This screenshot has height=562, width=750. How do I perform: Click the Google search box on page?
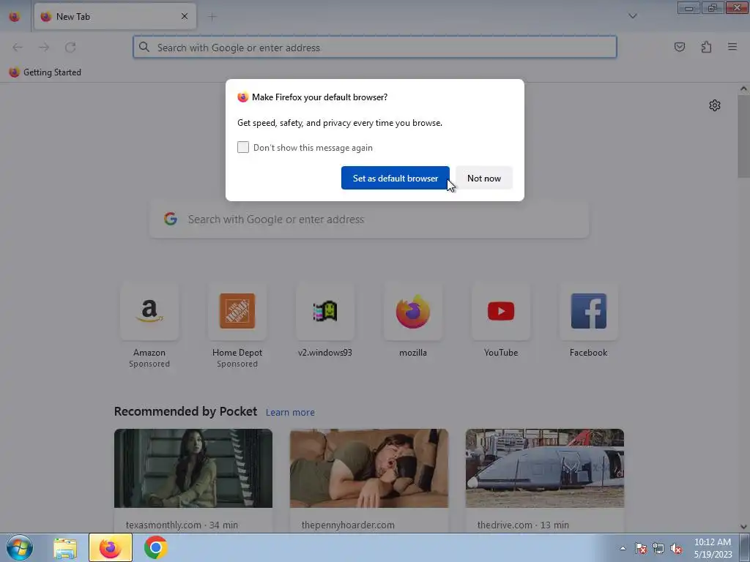point(369,220)
